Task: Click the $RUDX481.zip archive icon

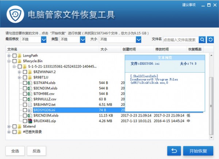Action: point(30,121)
